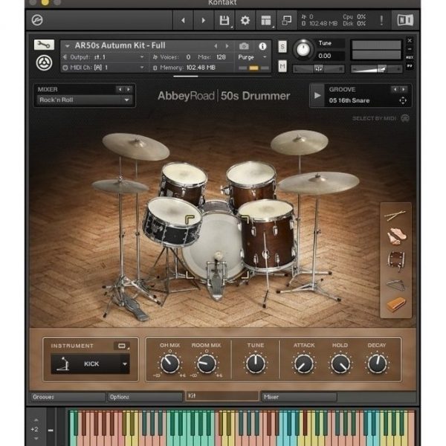Click the groove drag-to-host crosshair icon
The width and height of the screenshot is (446, 446).
point(403,100)
